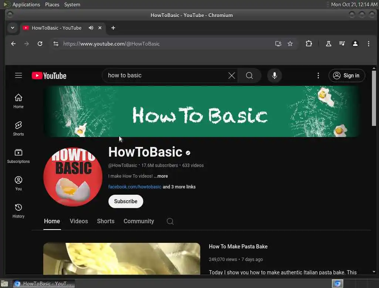Screen dimensions: 379x288
Task: Open the browser profile icon
Action: tap(355, 44)
